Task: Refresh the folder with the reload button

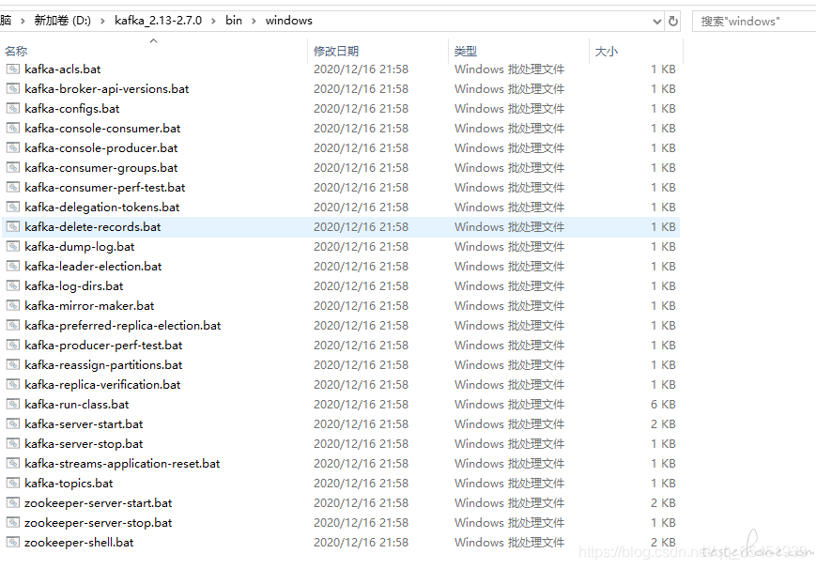Action: pyautogui.click(x=673, y=22)
